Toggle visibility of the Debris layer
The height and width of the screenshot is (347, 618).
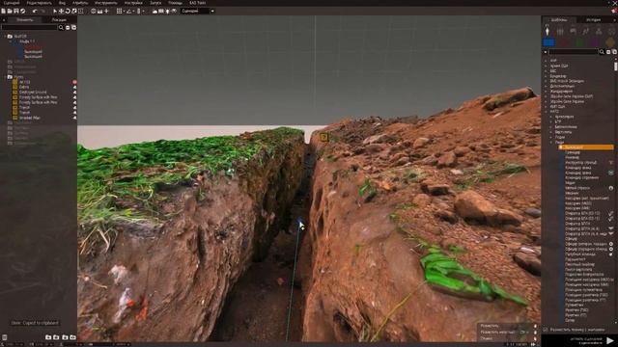click(x=74, y=87)
